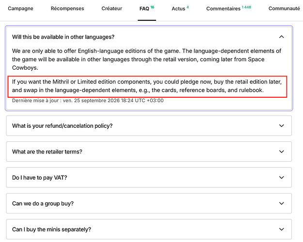Expand the group buy chevron
Image resolution: width=303 pixels, height=242 pixels.
pos(282,203)
